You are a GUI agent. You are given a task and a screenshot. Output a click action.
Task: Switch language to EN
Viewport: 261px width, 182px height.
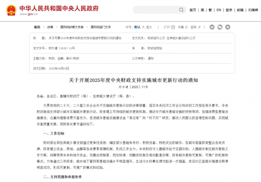(219, 10)
